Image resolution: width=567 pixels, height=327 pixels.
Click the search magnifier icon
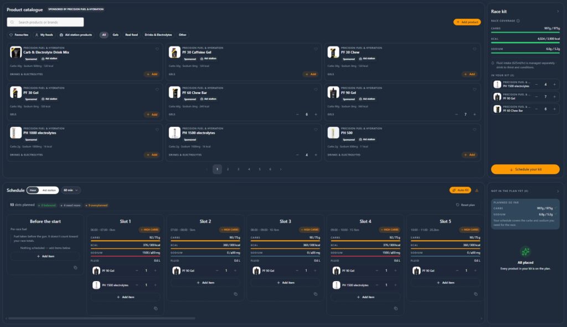coord(12,22)
